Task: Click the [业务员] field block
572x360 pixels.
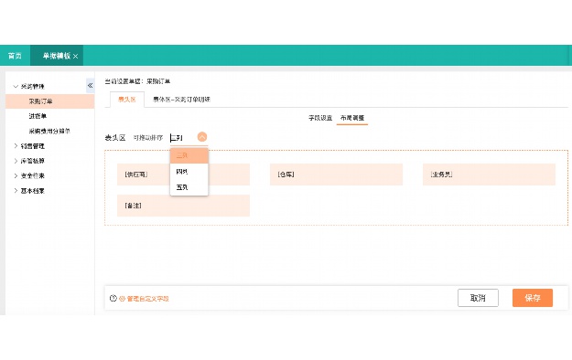Action: 489,175
